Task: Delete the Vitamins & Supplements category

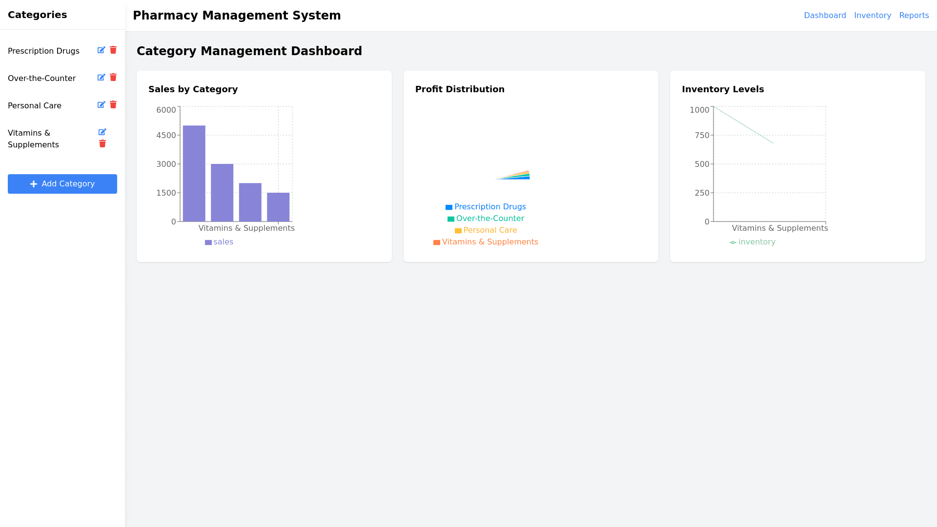Action: click(x=102, y=144)
